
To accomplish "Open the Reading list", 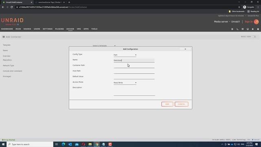I will pyautogui.click(x=253, y=11).
